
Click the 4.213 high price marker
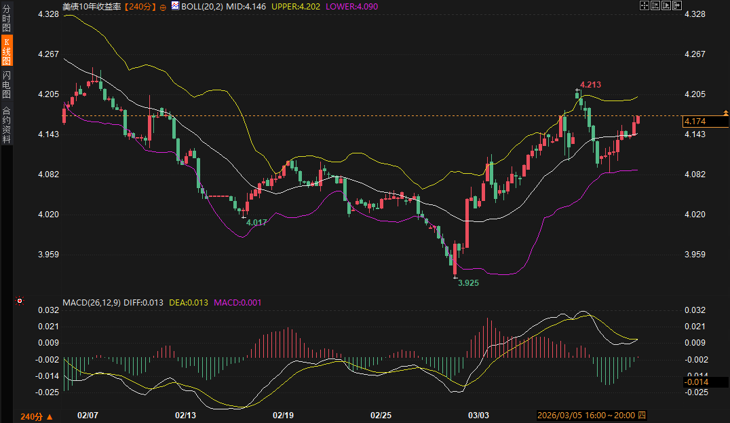590,85
